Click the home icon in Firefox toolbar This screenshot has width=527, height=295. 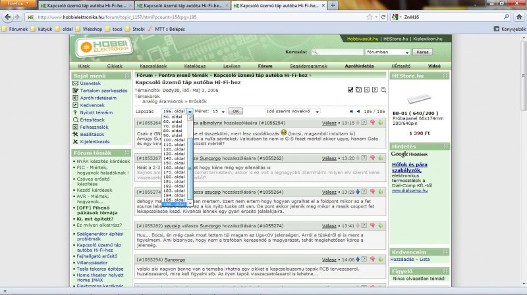point(519,17)
